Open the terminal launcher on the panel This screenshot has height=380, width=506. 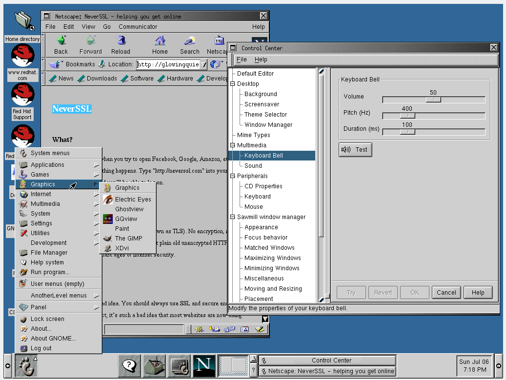pos(179,366)
